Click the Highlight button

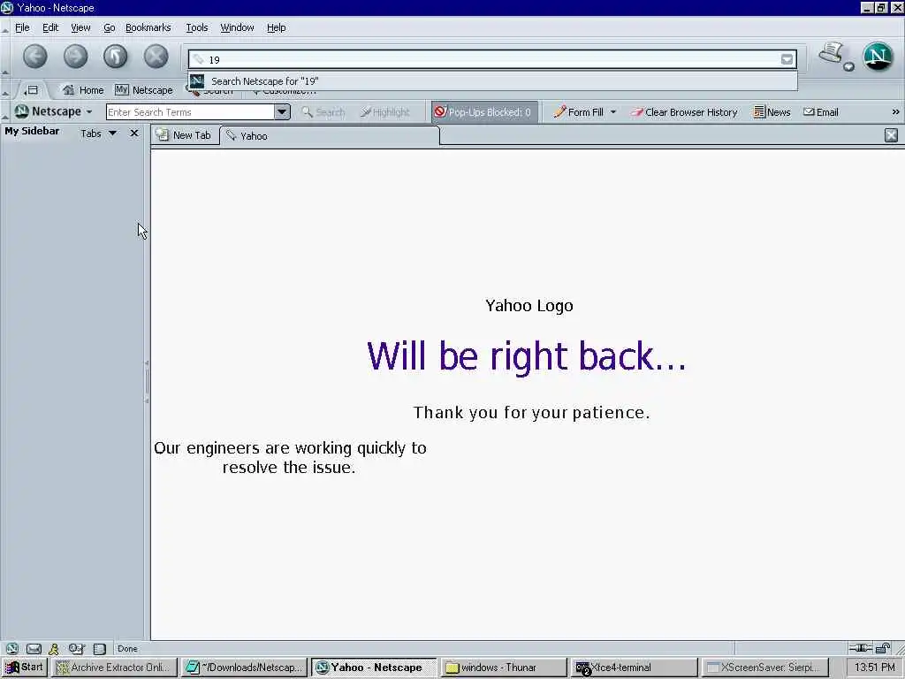point(385,112)
